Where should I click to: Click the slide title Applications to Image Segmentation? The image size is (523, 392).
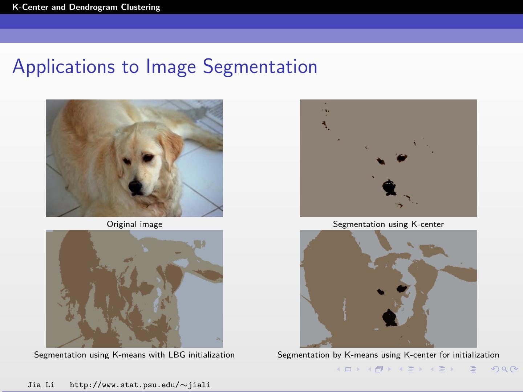tap(165, 66)
